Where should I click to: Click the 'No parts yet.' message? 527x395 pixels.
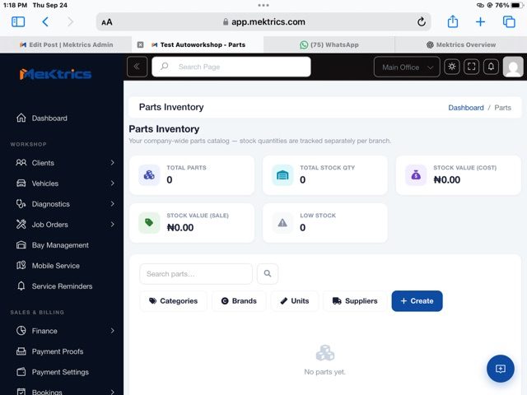click(x=324, y=372)
